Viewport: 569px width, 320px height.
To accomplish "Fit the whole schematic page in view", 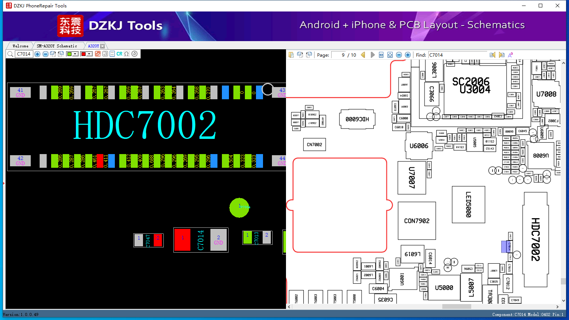I will point(390,55).
